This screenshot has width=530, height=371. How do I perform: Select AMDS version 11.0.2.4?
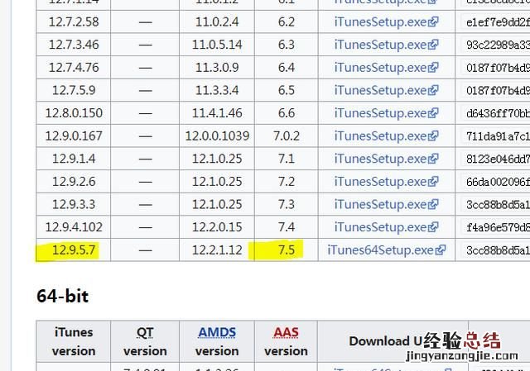[x=217, y=22]
